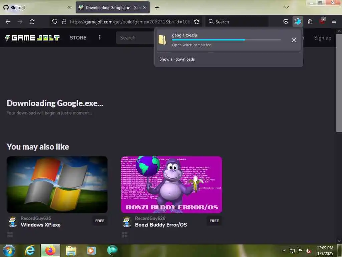Click the Downloading Google.exe... heading
The image size is (342, 257).
55,103
